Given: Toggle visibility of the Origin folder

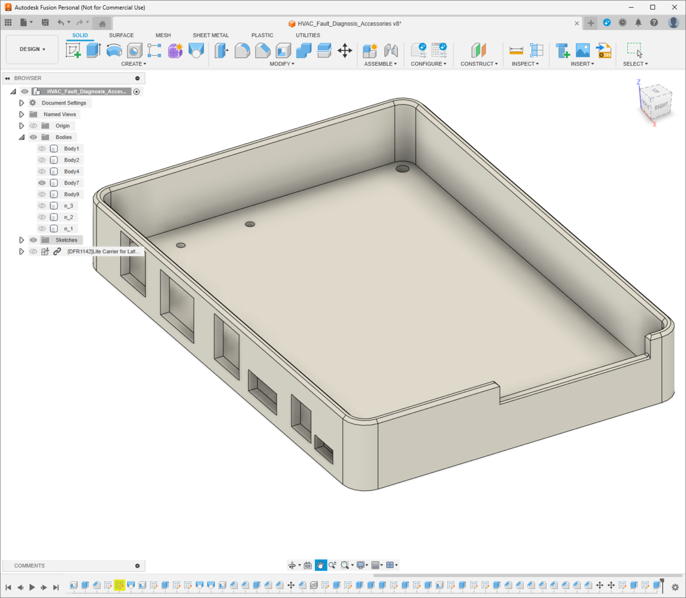Looking at the screenshot, I should click(x=34, y=126).
